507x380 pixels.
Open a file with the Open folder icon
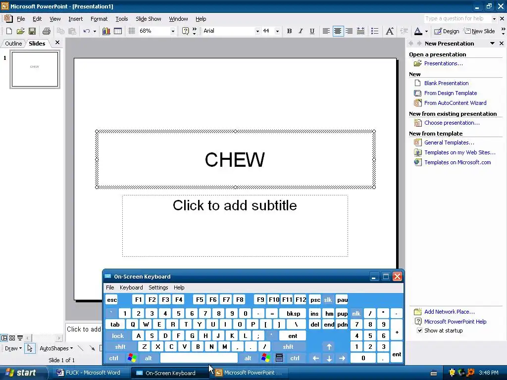coord(20,31)
